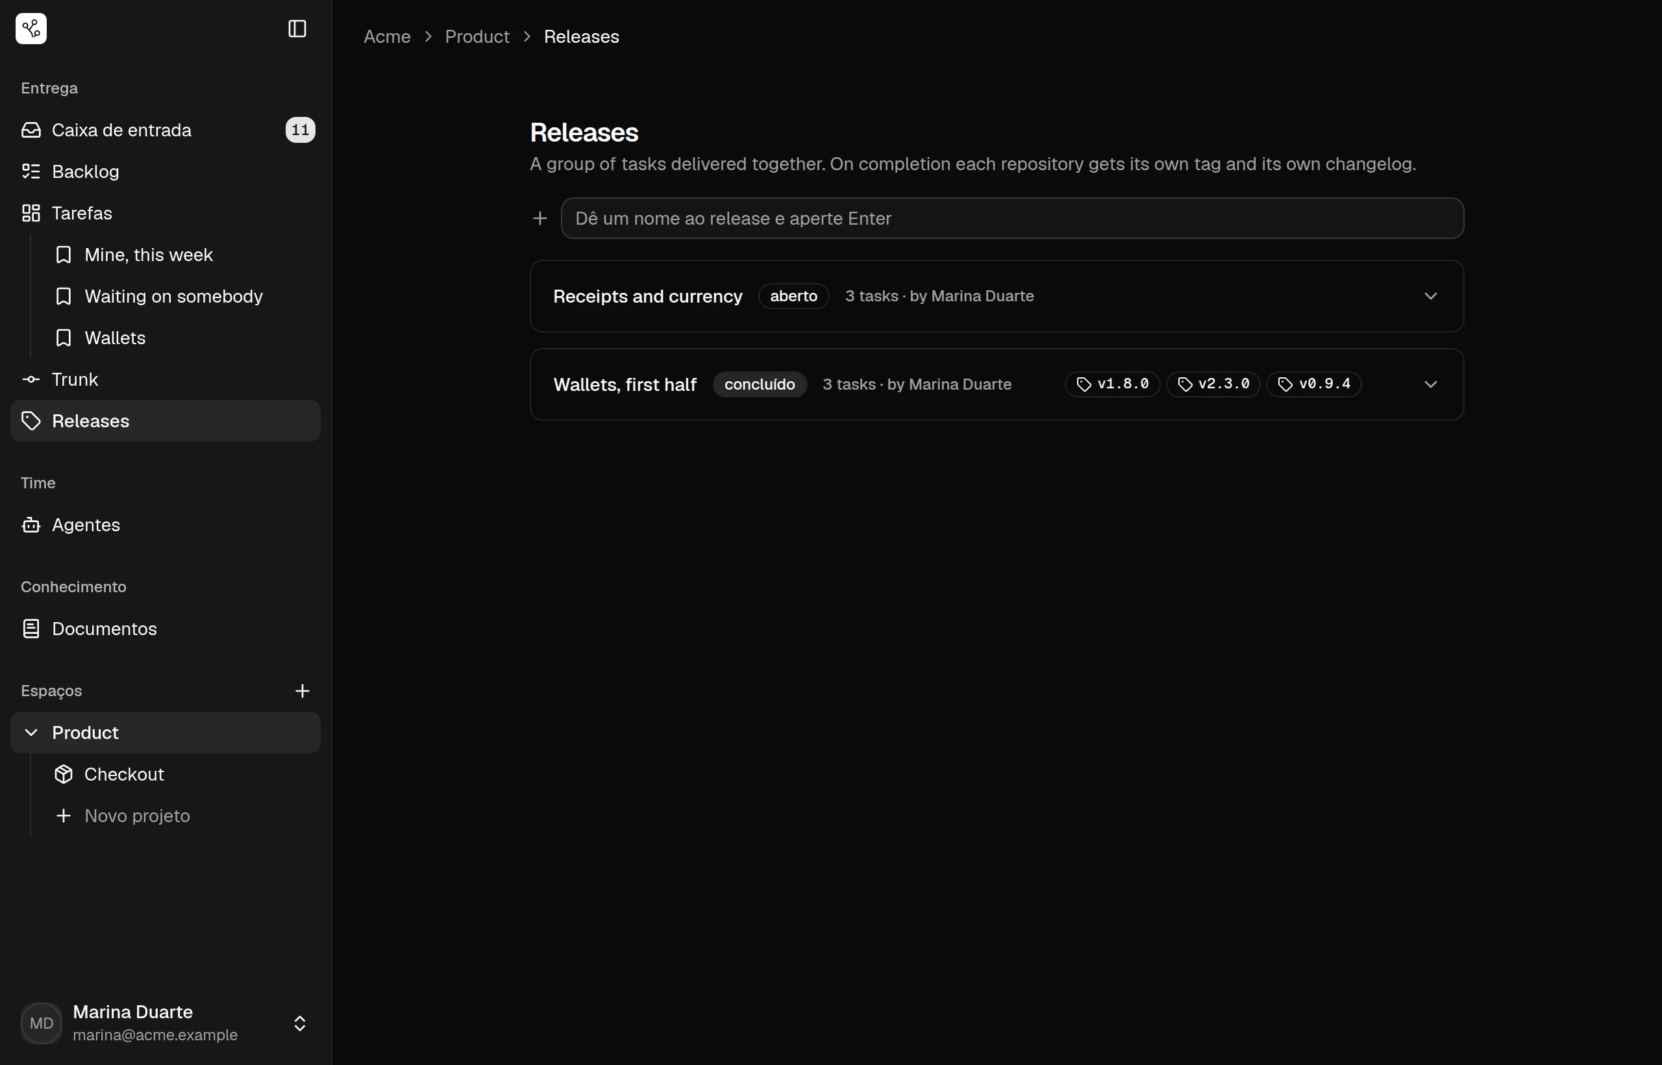
Task: Click the bookmark icon beside Waiting on somebody
Action: 64,296
